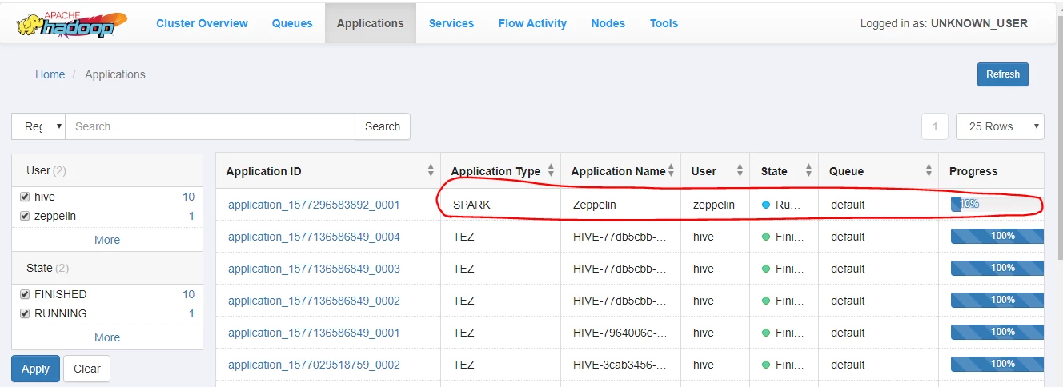Follow the Home breadcrumb link
1063x387 pixels.
pyautogui.click(x=50, y=74)
